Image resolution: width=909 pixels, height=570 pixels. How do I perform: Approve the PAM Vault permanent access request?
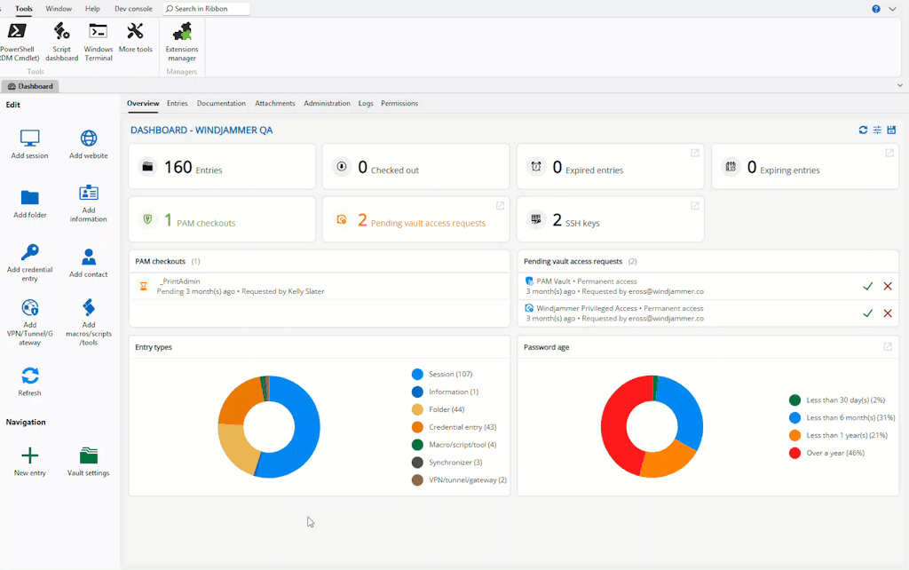(867, 286)
